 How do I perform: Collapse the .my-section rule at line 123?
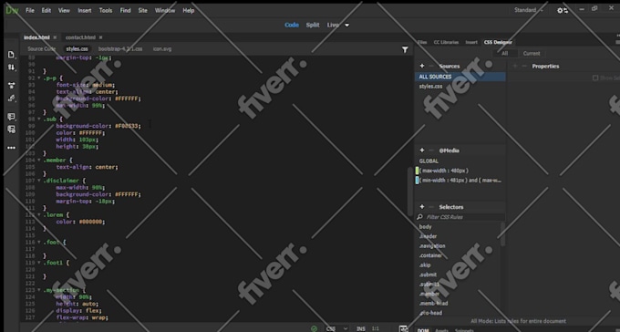[39, 290]
